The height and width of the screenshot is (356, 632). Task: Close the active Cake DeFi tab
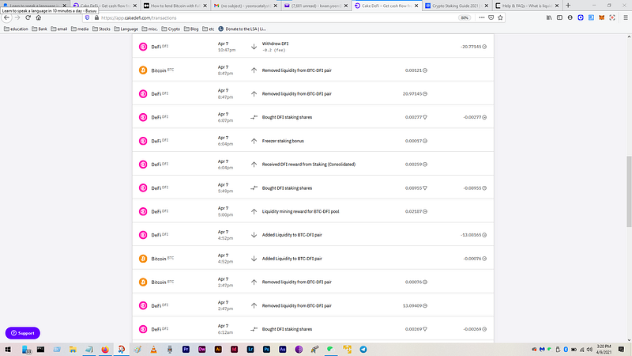coord(416,6)
